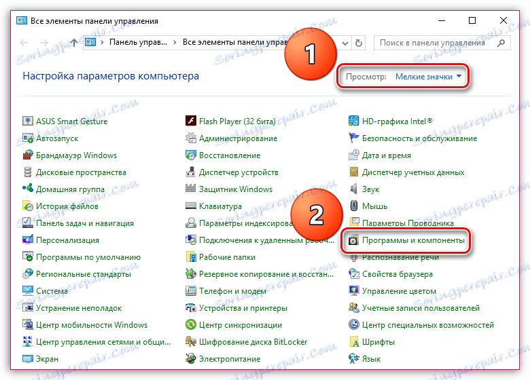Open Устройства и принтеры link
Image resolution: width=530 pixels, height=380 pixels.
(x=243, y=308)
